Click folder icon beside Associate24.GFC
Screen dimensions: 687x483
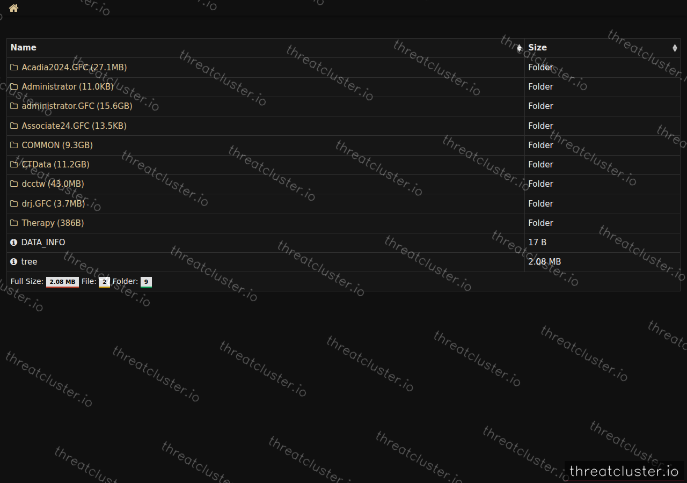tap(14, 126)
